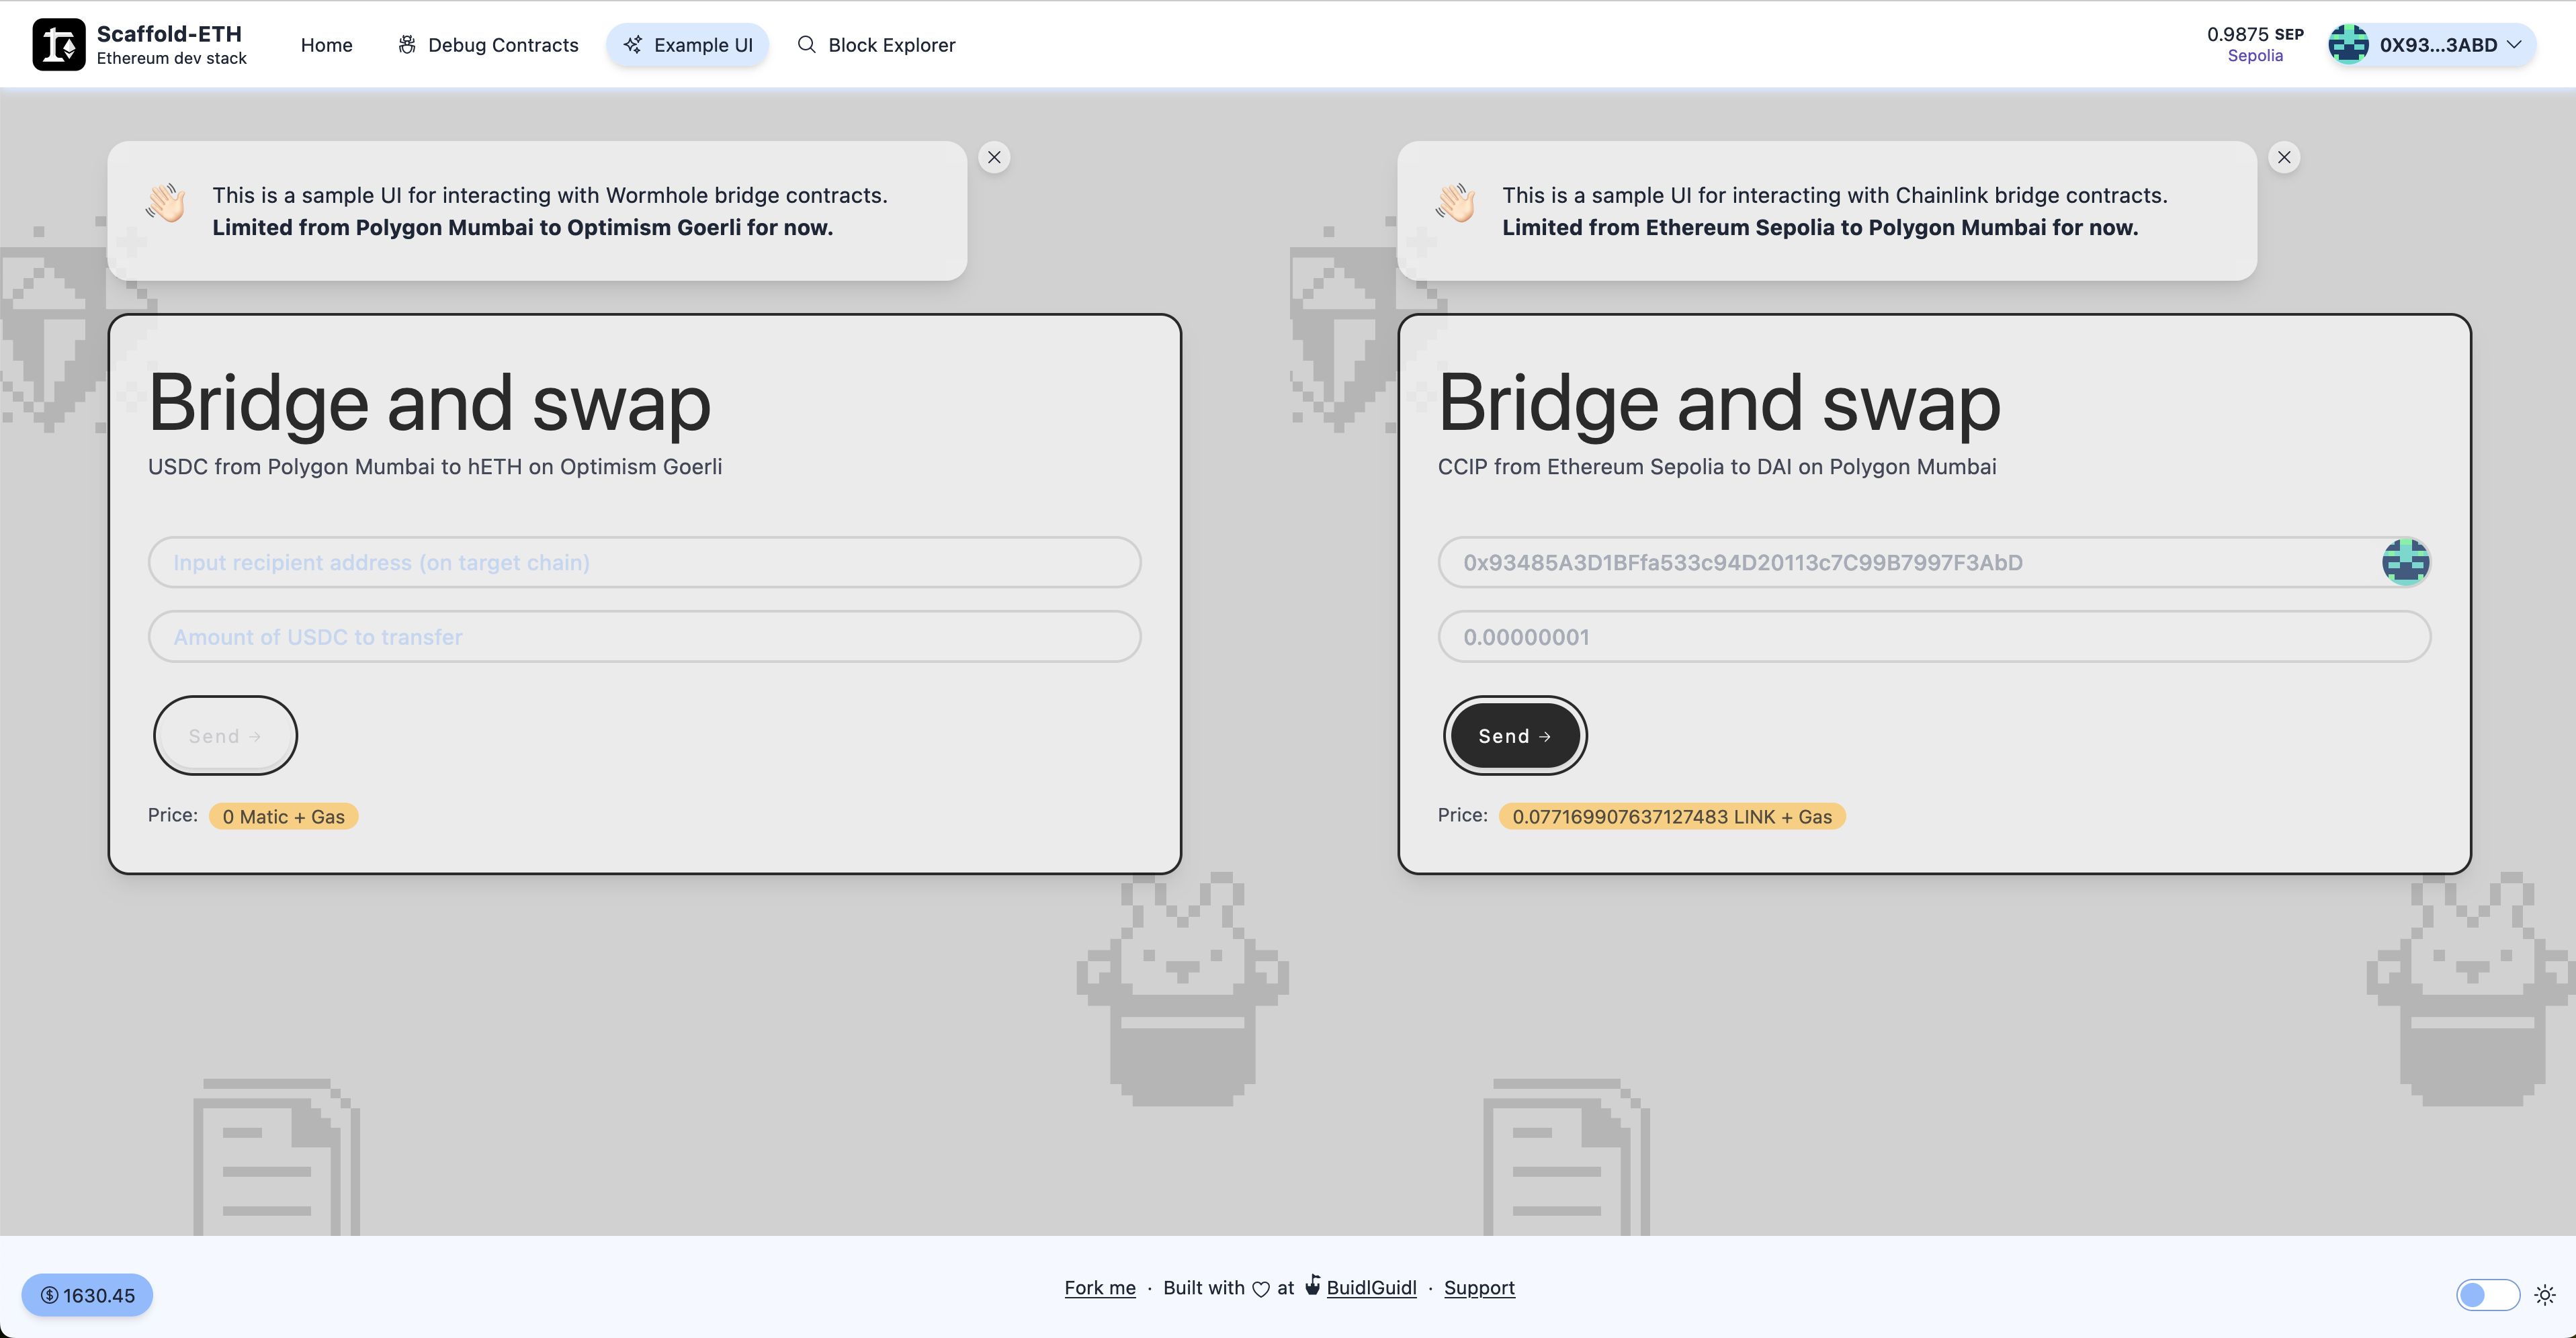Image resolution: width=2576 pixels, height=1338 pixels.
Task: Click the BuidlGuidl castle icon
Action: [x=1312, y=1285]
